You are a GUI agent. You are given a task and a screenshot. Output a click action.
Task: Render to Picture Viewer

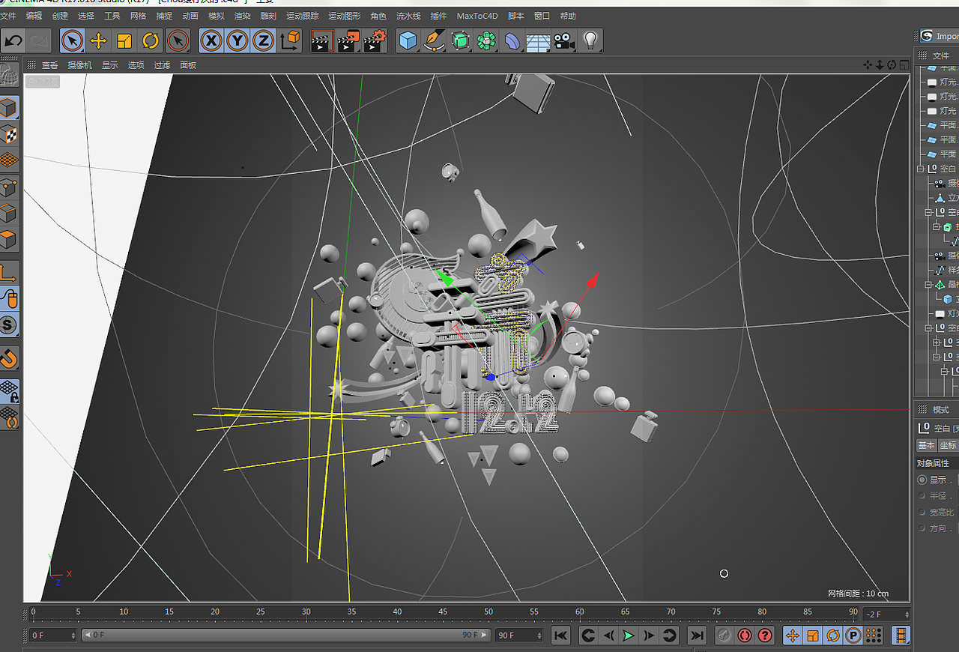(x=348, y=40)
